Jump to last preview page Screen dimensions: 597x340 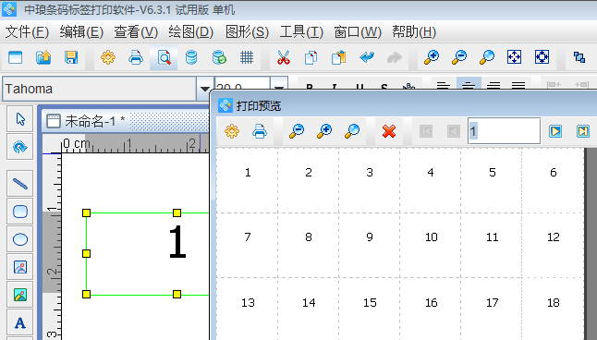coord(583,131)
